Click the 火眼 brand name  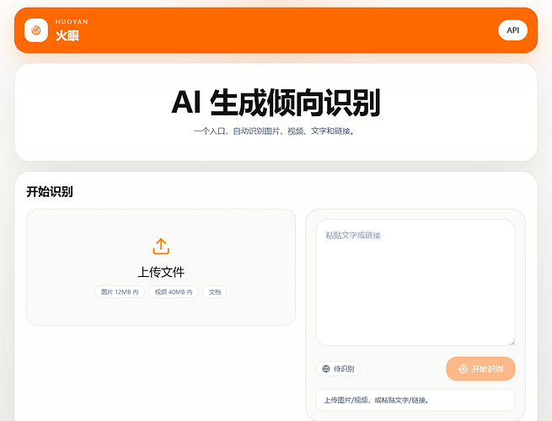pyautogui.click(x=67, y=35)
